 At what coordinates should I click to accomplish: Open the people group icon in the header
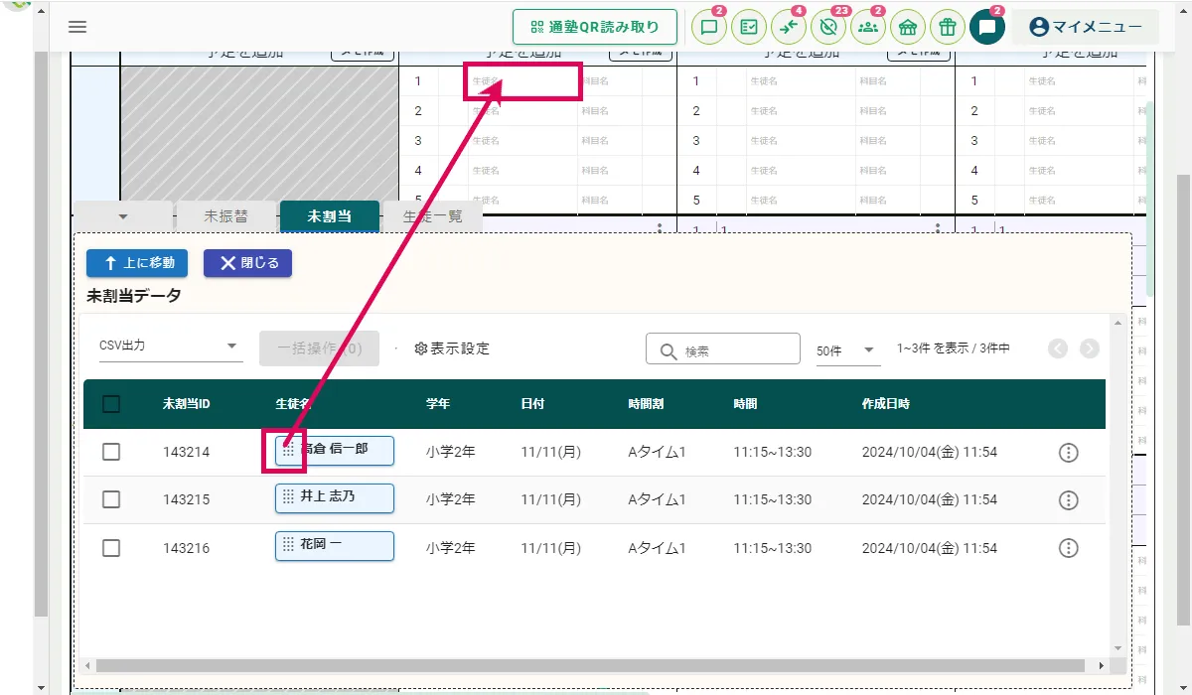(x=868, y=28)
